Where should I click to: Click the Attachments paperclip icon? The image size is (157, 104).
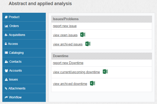tap(6, 88)
